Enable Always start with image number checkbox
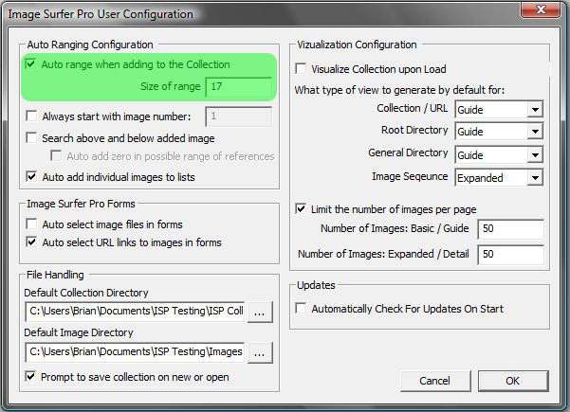The height and width of the screenshot is (412, 570). click(x=31, y=116)
